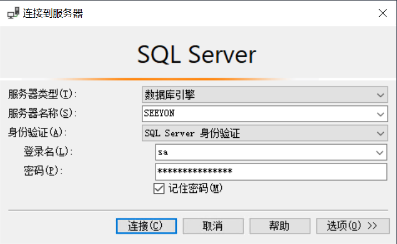397x244 pixels.
Task: Click the 记住密码(M) label text
Action: click(195, 188)
